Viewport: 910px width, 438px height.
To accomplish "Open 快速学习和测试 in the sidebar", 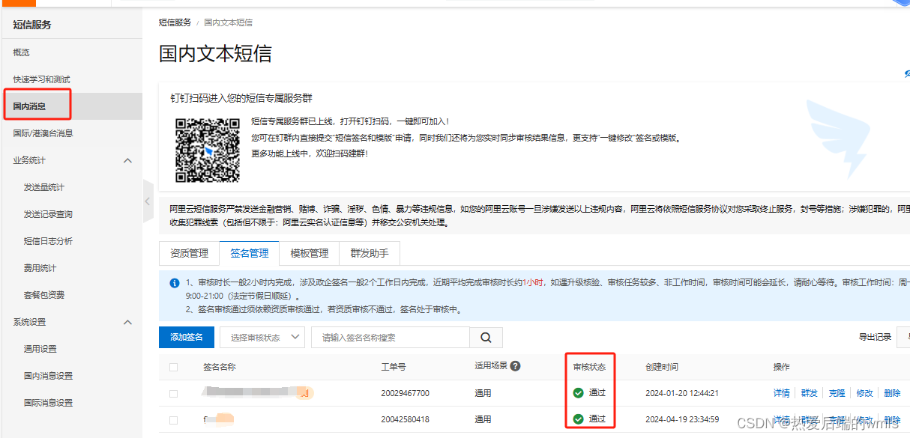I will [41, 79].
